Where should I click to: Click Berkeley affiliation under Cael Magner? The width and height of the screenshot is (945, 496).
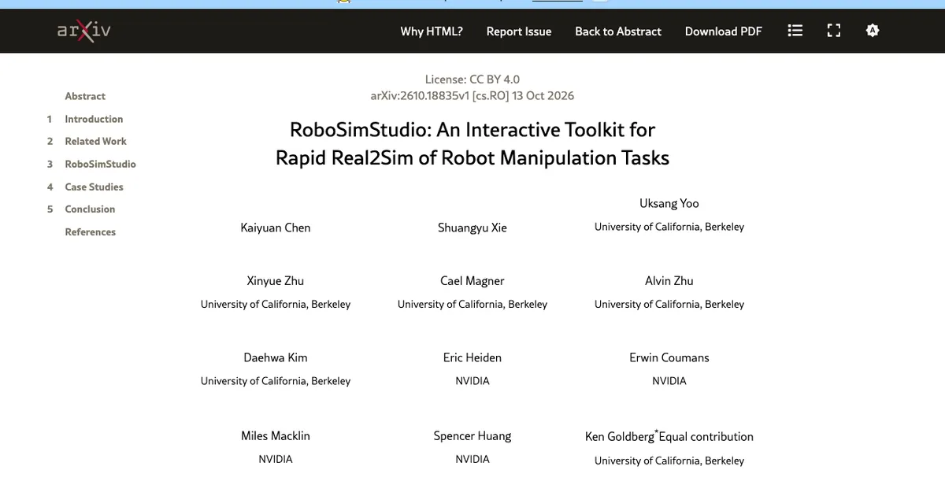pyautogui.click(x=472, y=304)
